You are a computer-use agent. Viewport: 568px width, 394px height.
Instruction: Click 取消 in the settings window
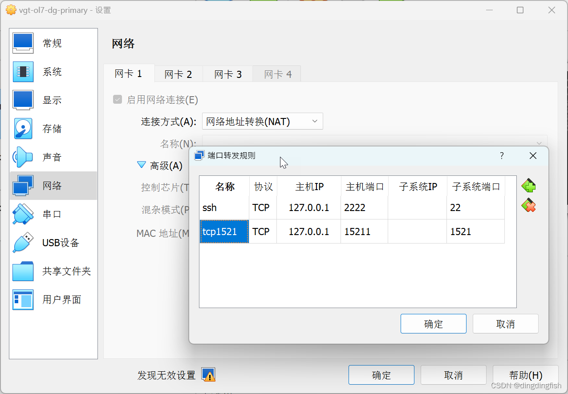pyautogui.click(x=454, y=375)
